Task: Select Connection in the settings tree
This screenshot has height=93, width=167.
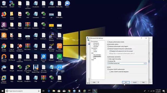Action: [94, 48]
